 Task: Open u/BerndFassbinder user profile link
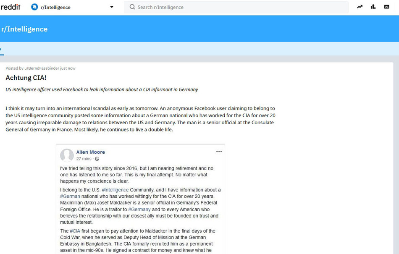tap(42, 68)
